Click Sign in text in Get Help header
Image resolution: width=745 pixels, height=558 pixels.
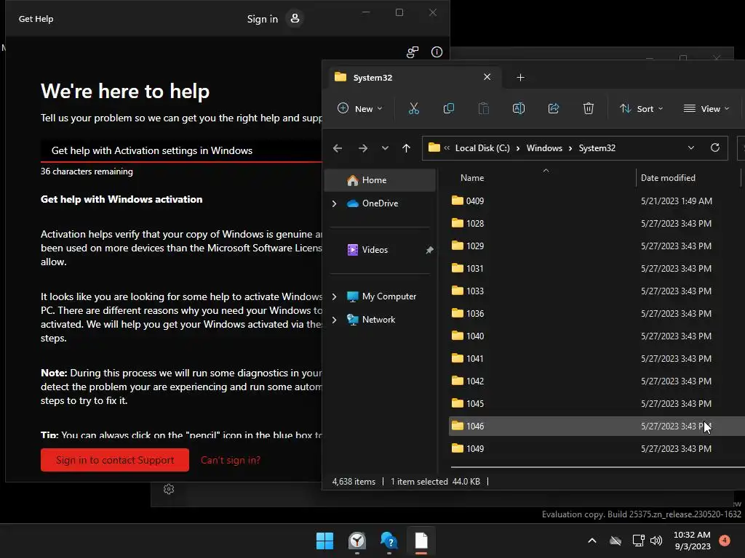tap(262, 19)
